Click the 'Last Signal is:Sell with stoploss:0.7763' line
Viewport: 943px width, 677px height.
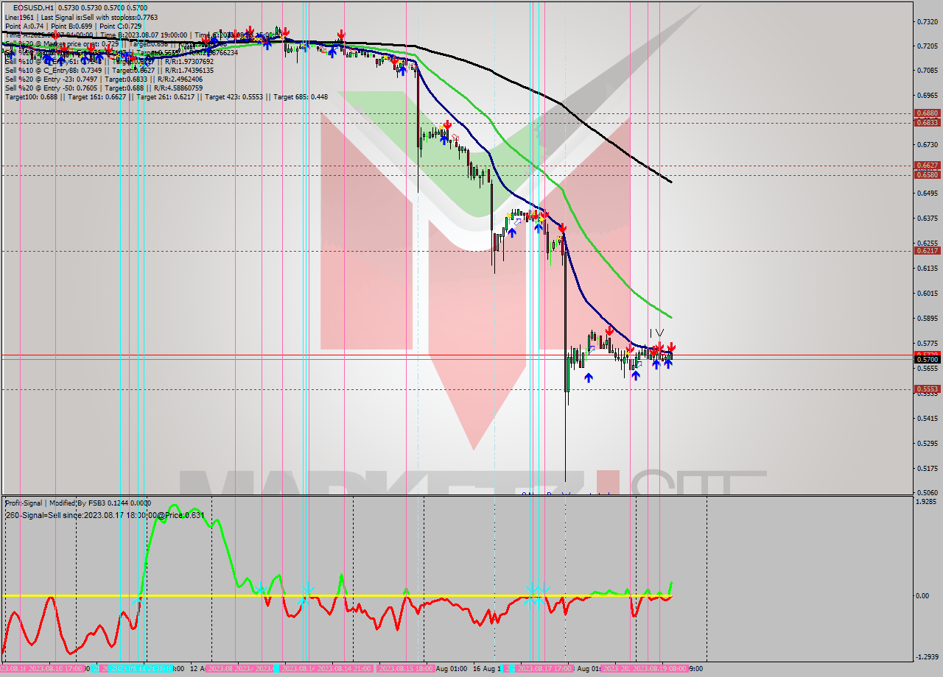99,17
